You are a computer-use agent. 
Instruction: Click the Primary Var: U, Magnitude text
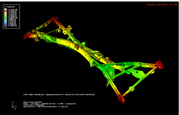34,105
